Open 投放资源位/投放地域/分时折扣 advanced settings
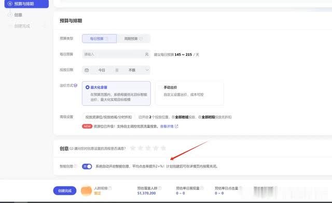 click(x=108, y=117)
